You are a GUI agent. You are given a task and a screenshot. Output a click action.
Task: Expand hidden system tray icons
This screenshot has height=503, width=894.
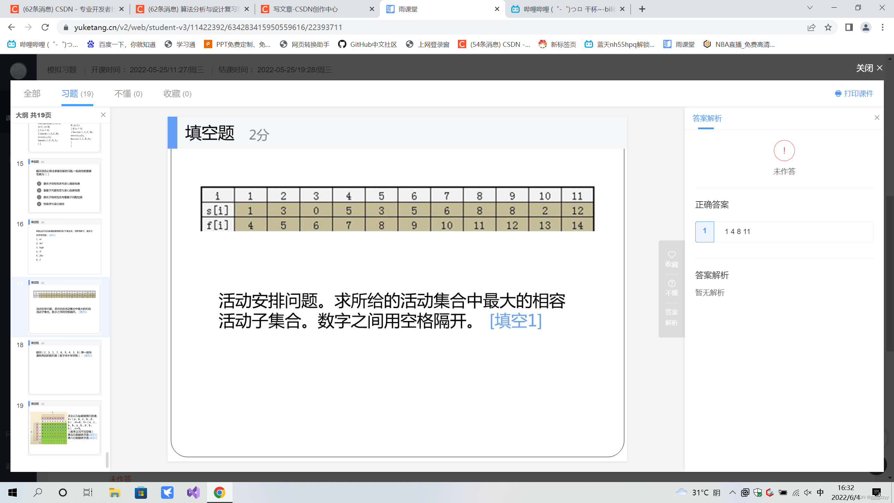coord(732,493)
